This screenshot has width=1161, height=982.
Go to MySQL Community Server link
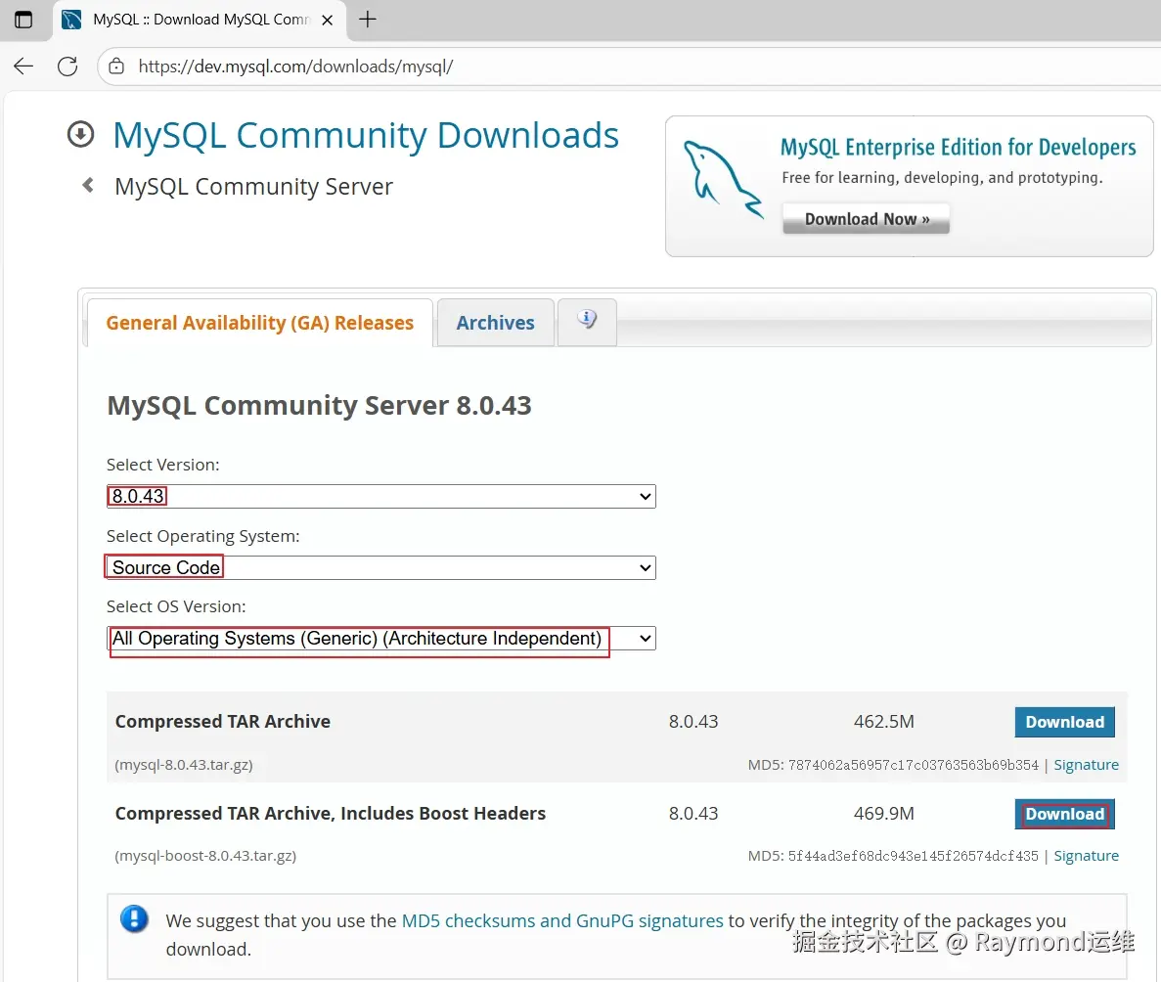click(254, 187)
